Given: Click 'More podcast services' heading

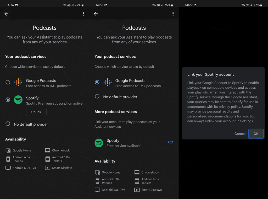Looking at the screenshot, I should coord(116,112).
